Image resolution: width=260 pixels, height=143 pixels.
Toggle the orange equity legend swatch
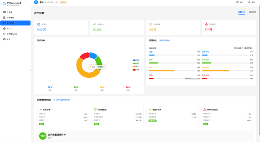tap(134, 67)
